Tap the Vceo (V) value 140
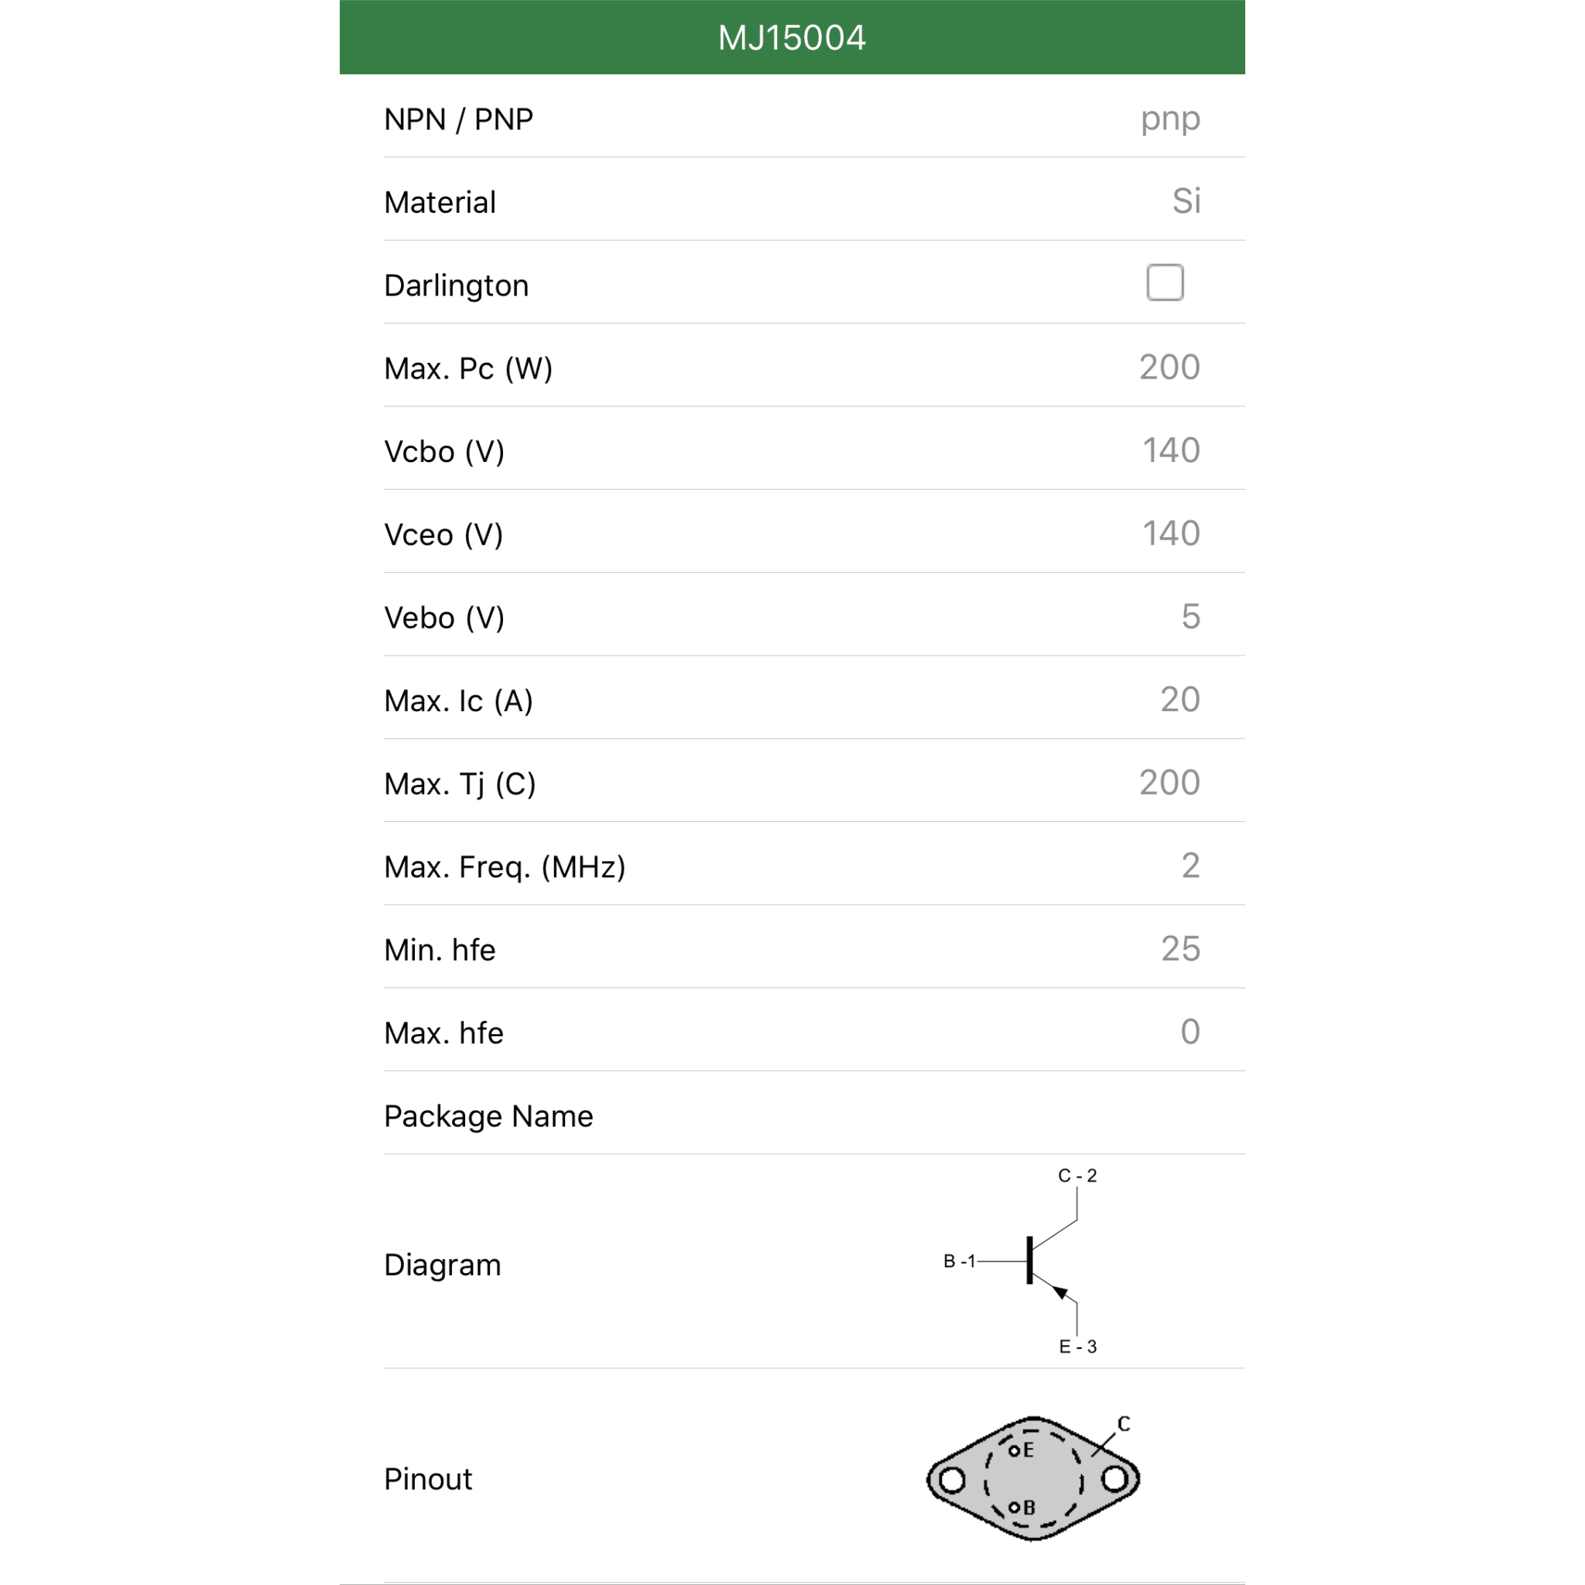 [x=1171, y=533]
